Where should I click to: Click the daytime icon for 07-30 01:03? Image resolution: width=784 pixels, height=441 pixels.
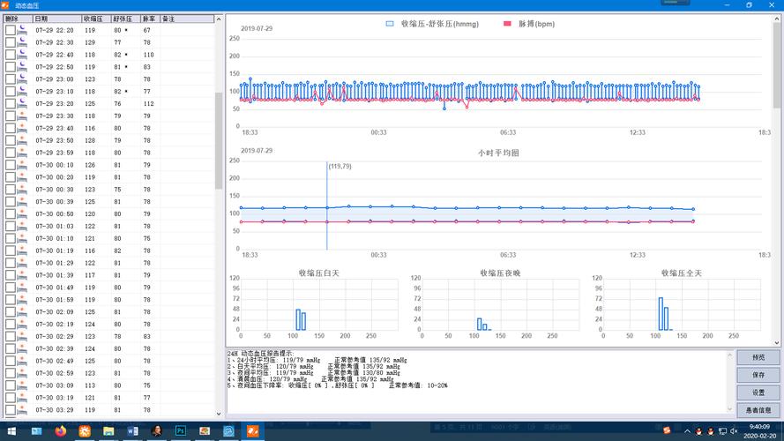click(23, 226)
